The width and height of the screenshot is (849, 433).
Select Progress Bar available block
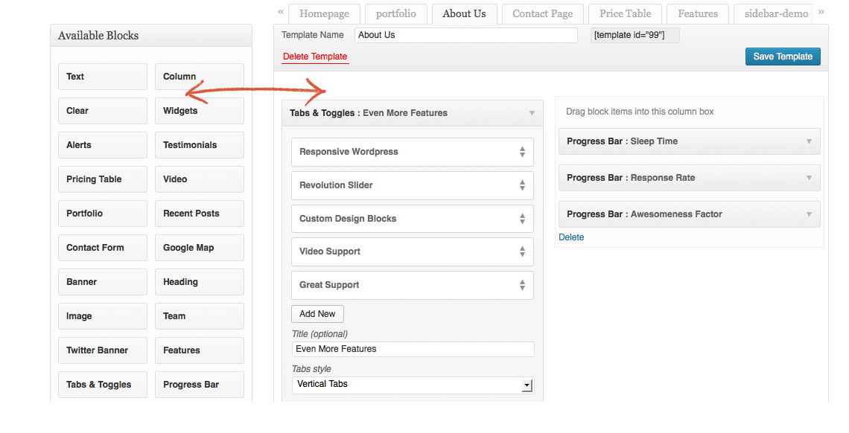point(200,385)
